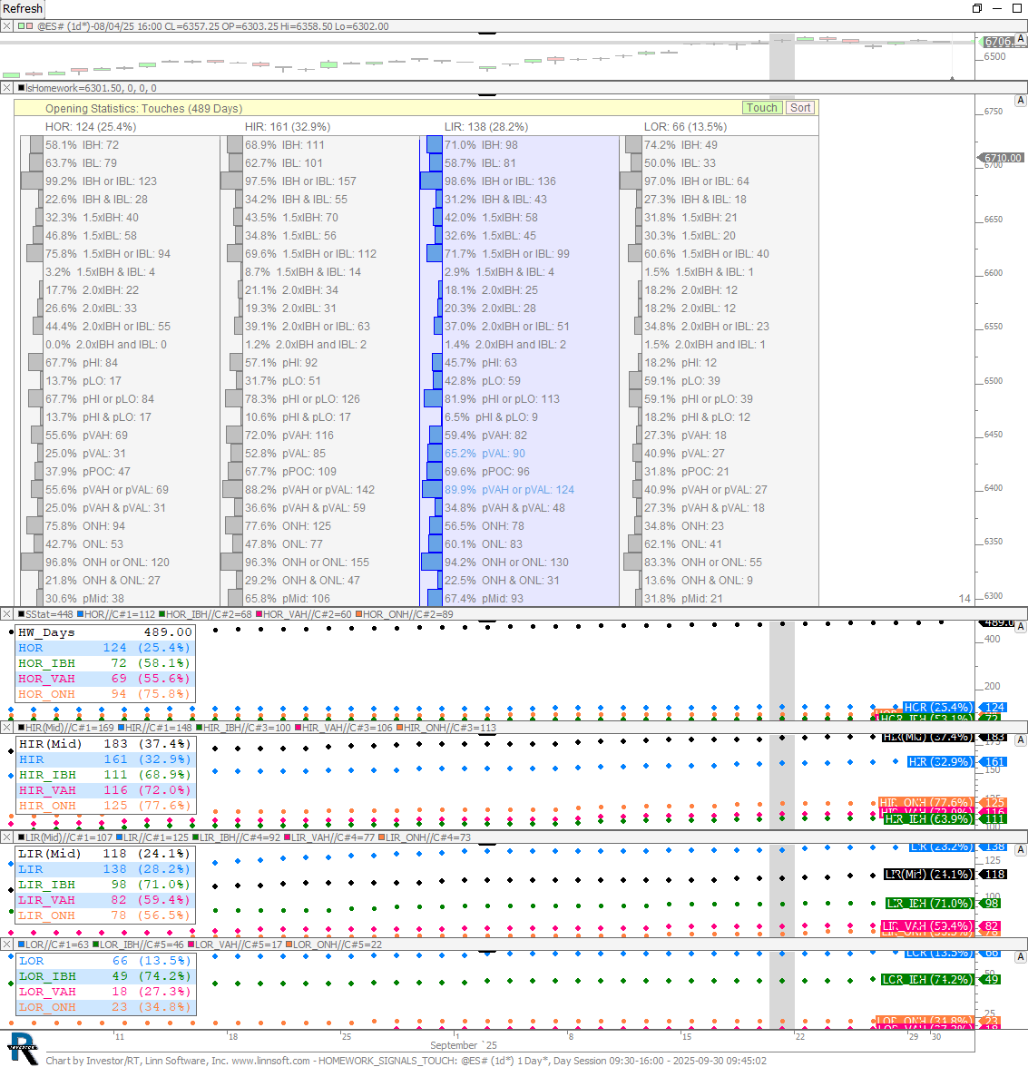Click the LIR: 138 (28.2%) column header

click(x=485, y=127)
